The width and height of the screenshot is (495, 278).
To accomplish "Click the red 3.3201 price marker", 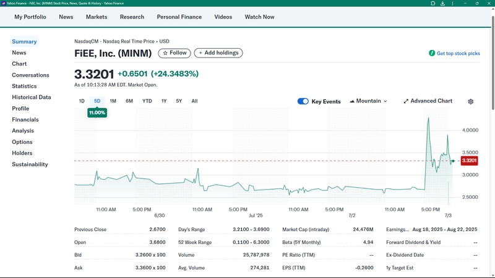I will [469, 161].
